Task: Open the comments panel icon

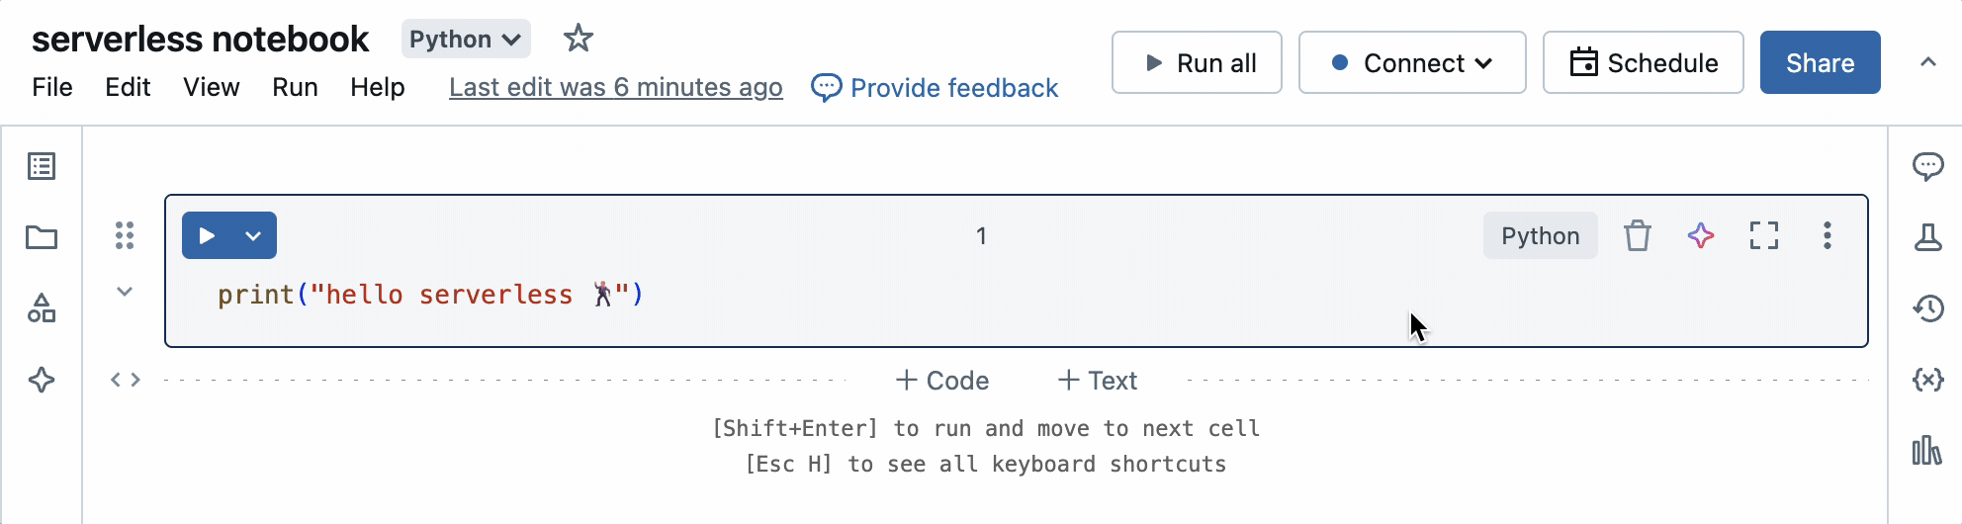Action: tap(1927, 166)
